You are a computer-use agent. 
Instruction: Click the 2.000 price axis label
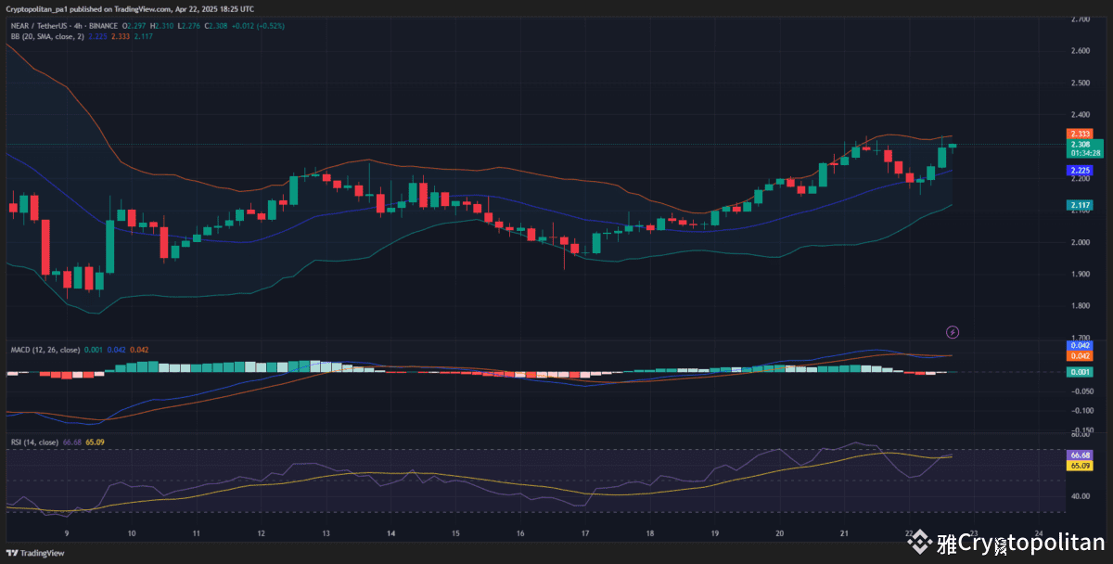(1080, 242)
